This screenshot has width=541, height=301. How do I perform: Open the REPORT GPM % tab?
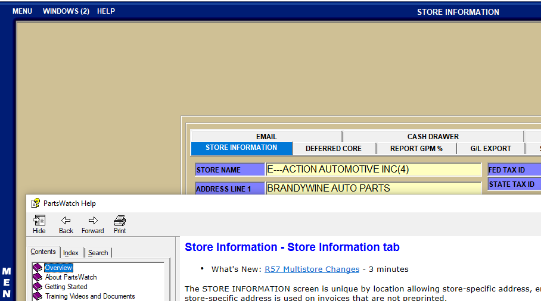[416, 149]
